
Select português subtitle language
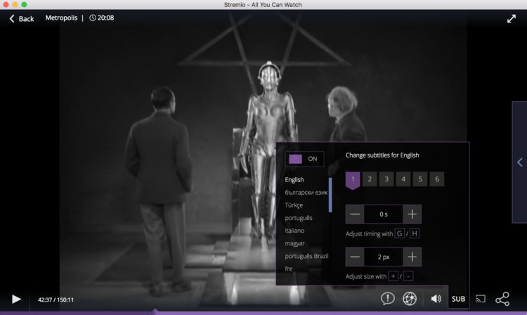(299, 218)
